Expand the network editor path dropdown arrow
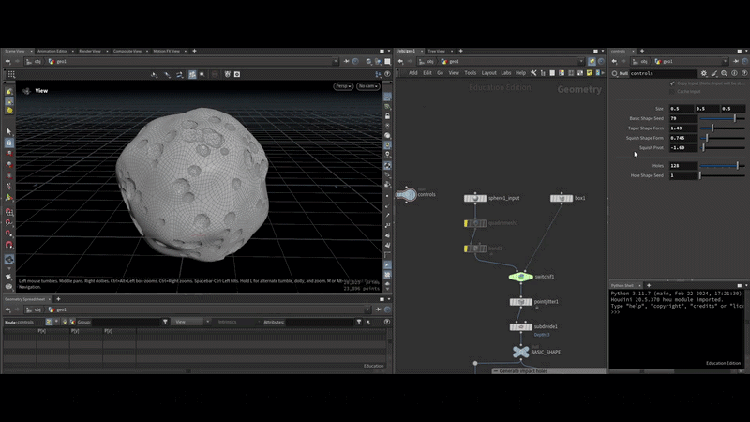This screenshot has width=750, height=422. [581, 61]
